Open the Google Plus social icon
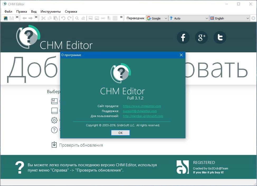The width and height of the screenshot is (257, 186). (201, 37)
